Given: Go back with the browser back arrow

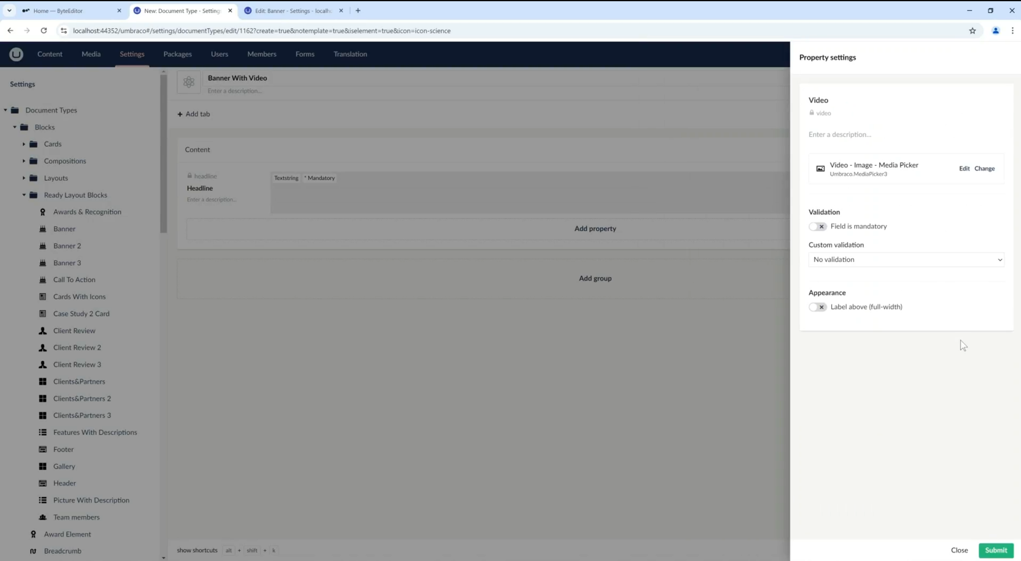Looking at the screenshot, I should click(x=11, y=31).
